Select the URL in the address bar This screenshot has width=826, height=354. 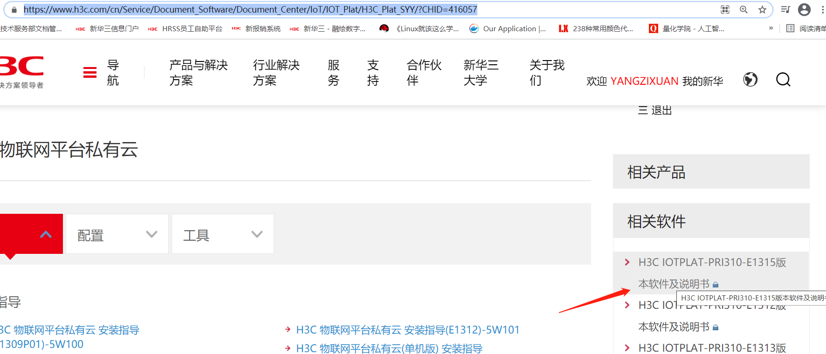pyautogui.click(x=250, y=9)
